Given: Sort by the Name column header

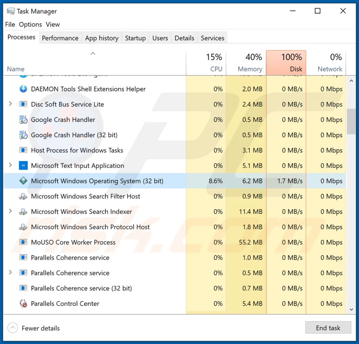Looking at the screenshot, I should [95, 63].
